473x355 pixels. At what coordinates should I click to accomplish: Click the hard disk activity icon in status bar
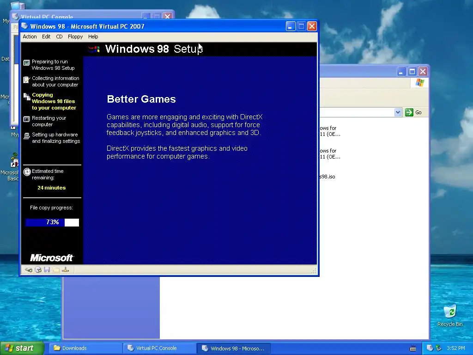click(x=29, y=270)
